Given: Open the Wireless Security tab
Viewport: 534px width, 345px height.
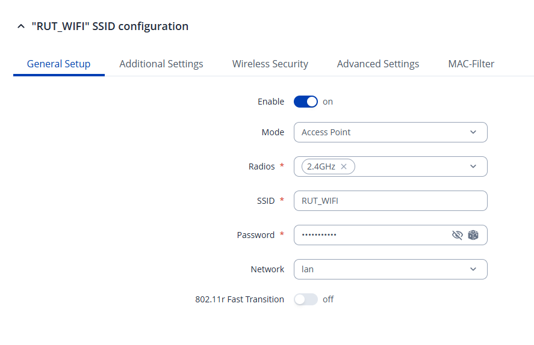Looking at the screenshot, I should [x=270, y=64].
